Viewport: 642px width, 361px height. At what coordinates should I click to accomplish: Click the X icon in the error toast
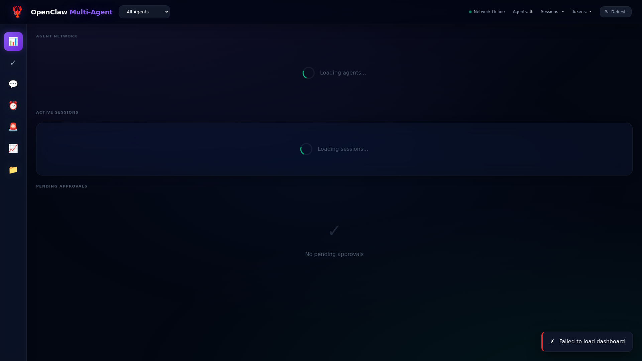coord(552,342)
